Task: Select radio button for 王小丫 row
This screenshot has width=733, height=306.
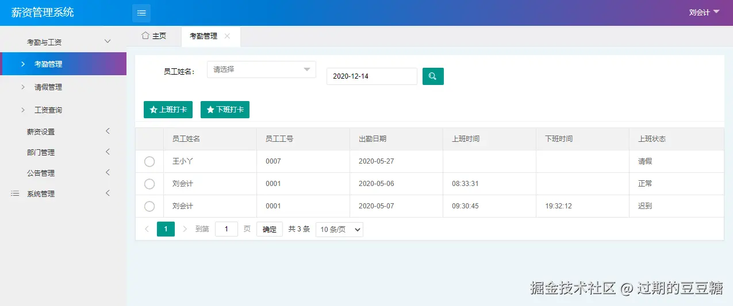Action: pos(149,162)
